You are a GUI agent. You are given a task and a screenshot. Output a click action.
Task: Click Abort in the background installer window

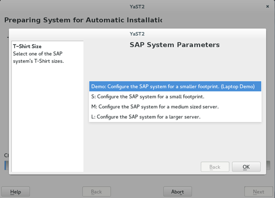[178, 192]
